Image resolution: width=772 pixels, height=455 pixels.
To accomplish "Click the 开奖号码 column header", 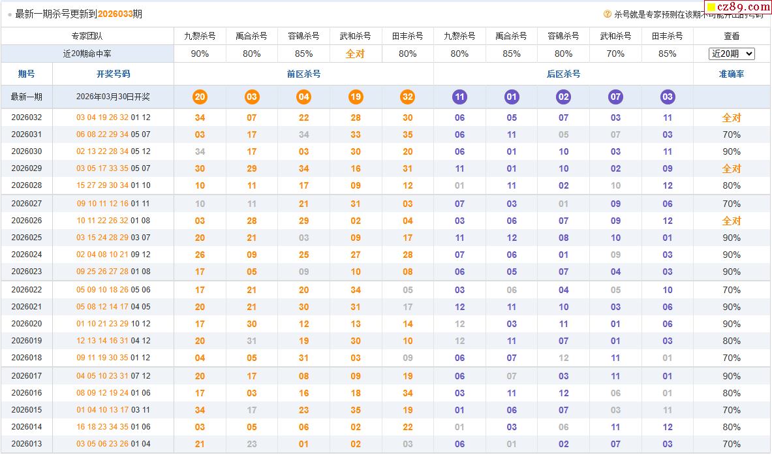I will (113, 74).
